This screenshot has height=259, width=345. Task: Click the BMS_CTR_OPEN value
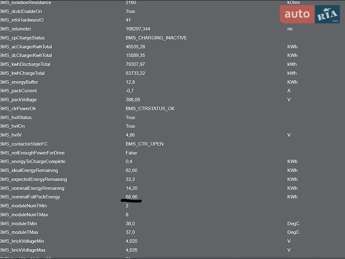point(144,144)
